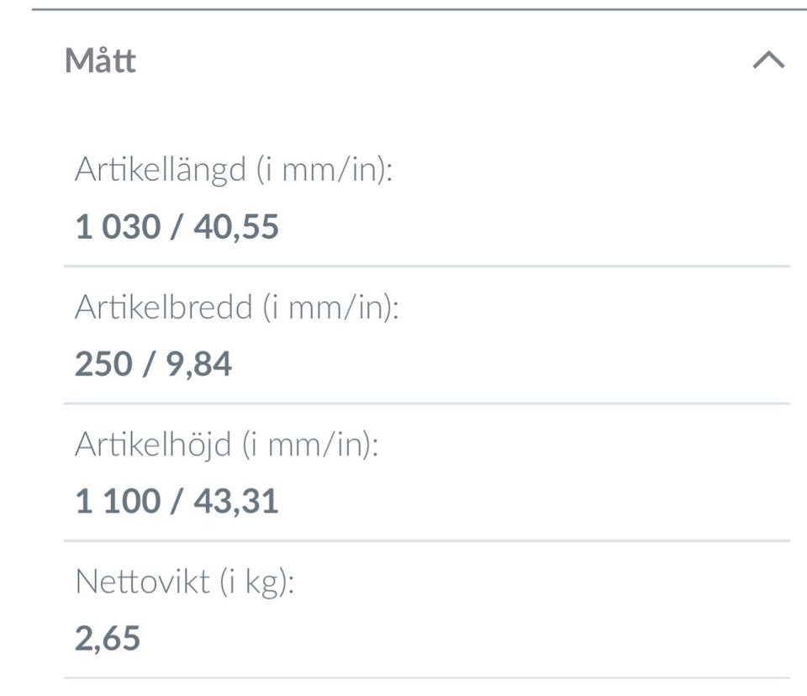Viewport: 807px width, 696px height.
Task: Select the Artikelbredd label word
Action: pos(163,307)
